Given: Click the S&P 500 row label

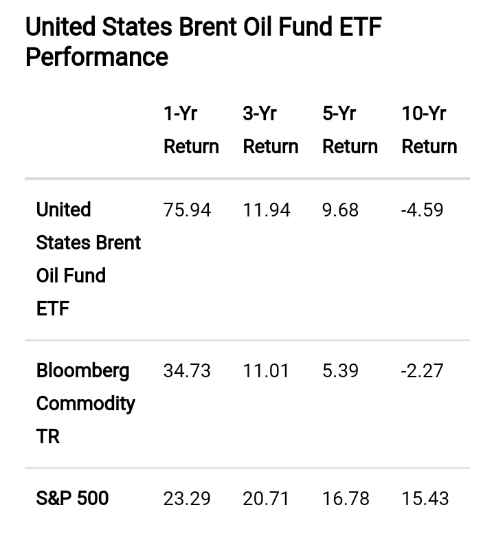Looking at the screenshot, I should click(x=72, y=498).
